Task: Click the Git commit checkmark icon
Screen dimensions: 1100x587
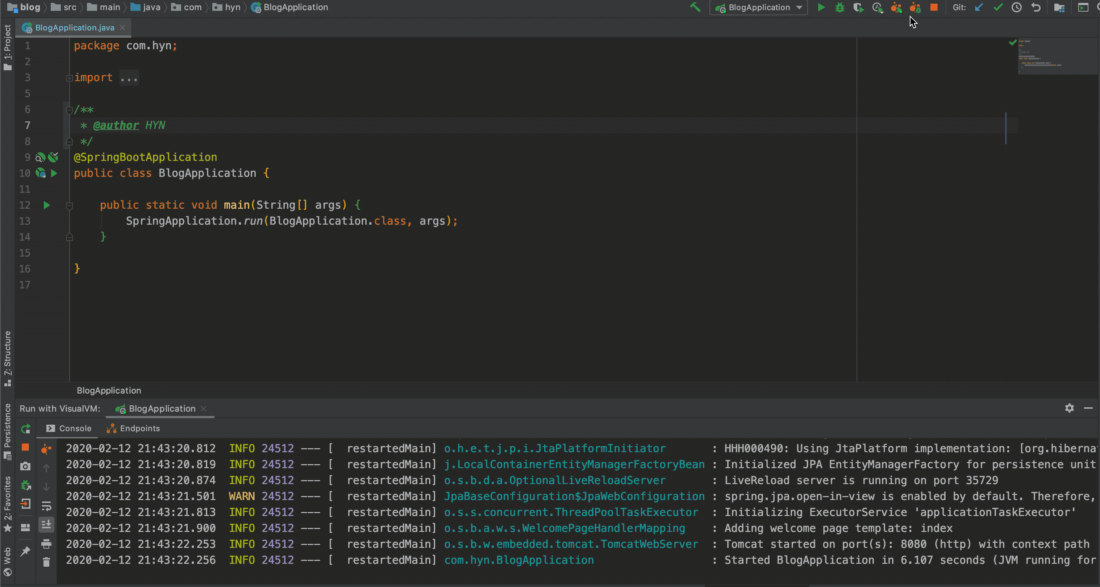Action: click(998, 7)
